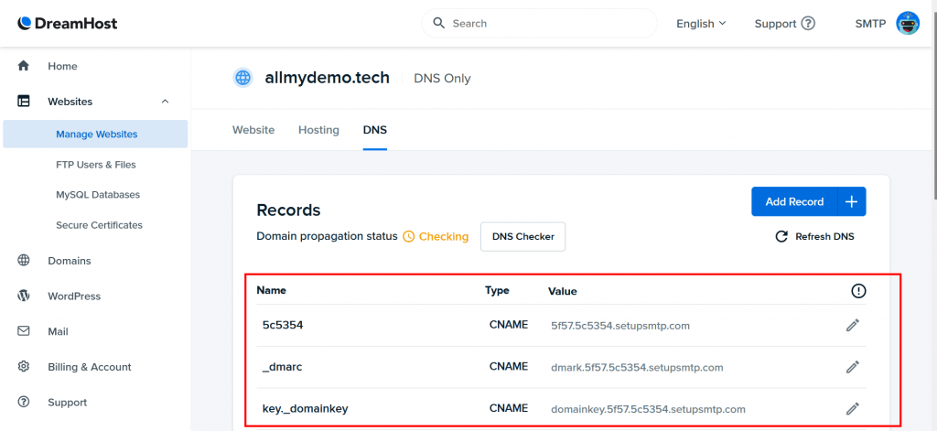
Task: Click value dmark.5f57.5c5354.setupsmtp.com
Action: coord(637,368)
